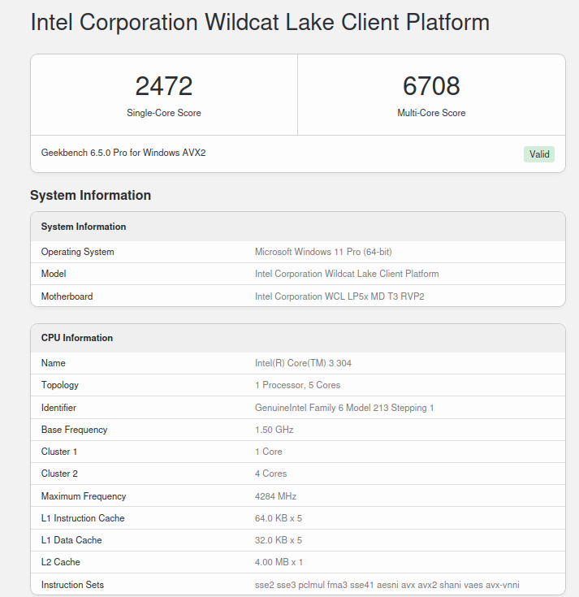Click the Cluster 2 value 4 Cores
Image resolution: width=579 pixels, height=597 pixels.
270,474
